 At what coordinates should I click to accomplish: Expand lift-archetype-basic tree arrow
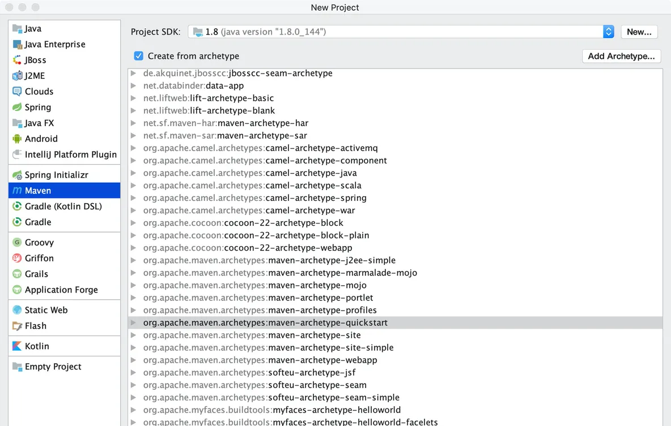click(x=134, y=98)
